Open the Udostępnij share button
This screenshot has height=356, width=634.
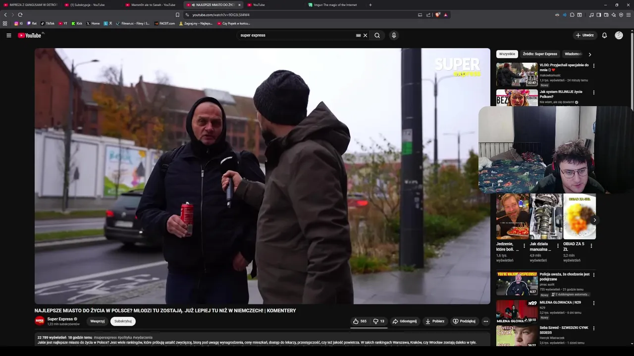coord(405,321)
